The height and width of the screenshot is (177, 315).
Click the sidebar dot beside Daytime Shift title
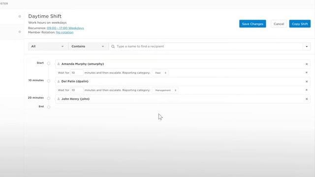point(20,16)
